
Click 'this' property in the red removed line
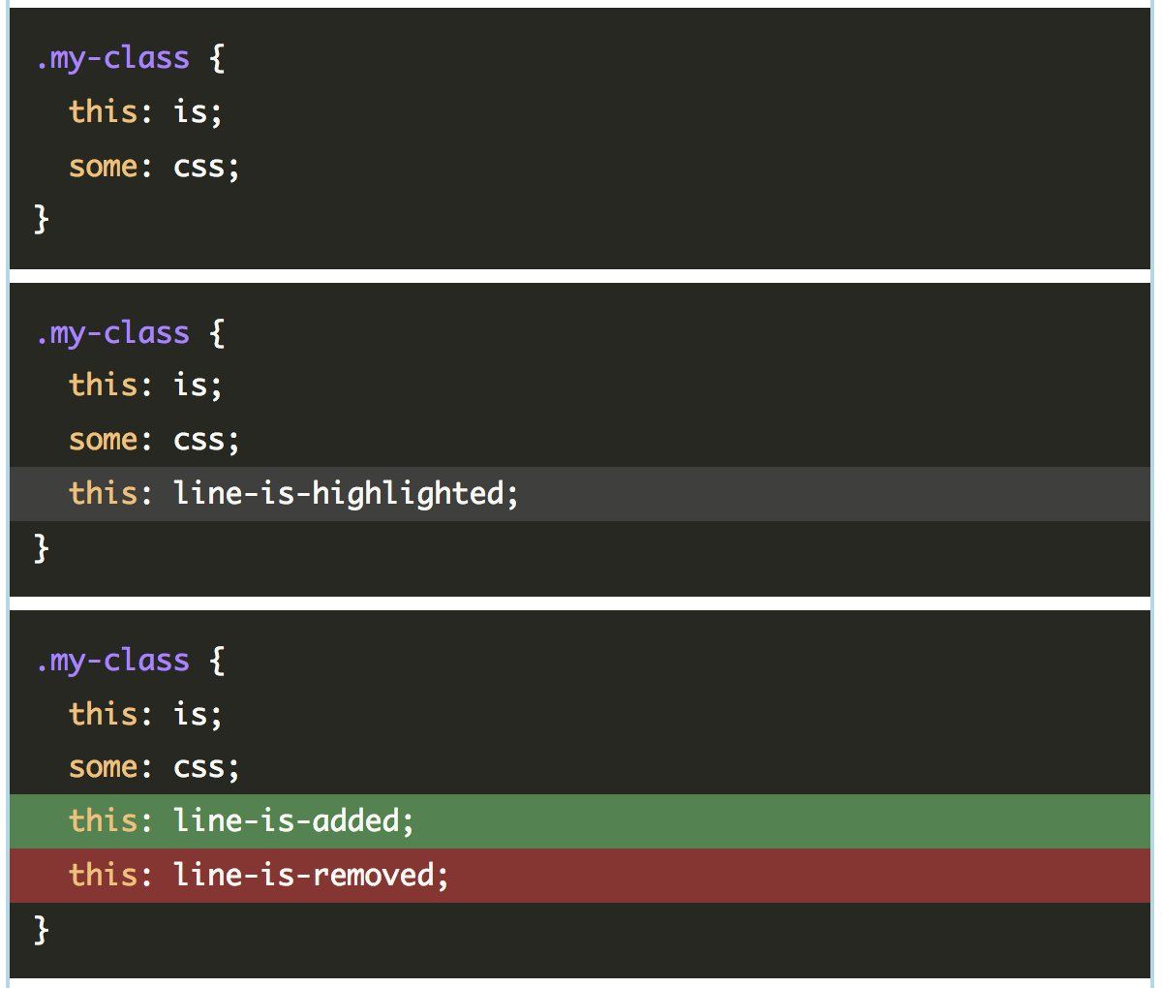(103, 876)
